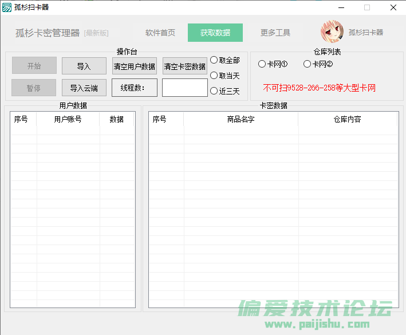Image resolution: width=406 pixels, height=335 pixels.
Task: Go to the 更多工具 tab
Action: (x=275, y=33)
